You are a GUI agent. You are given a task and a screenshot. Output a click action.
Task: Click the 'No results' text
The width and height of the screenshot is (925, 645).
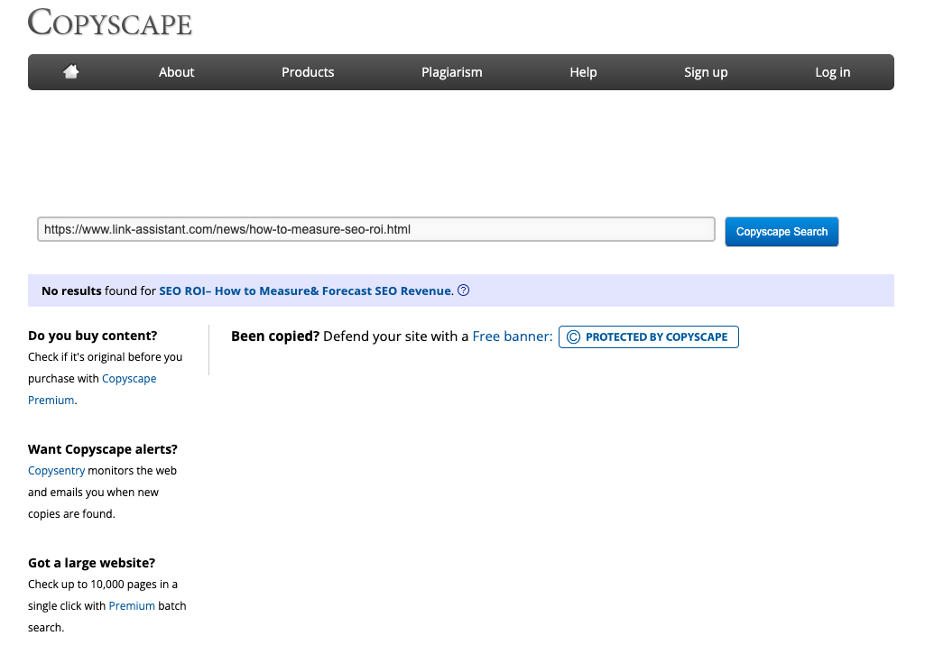coord(71,290)
